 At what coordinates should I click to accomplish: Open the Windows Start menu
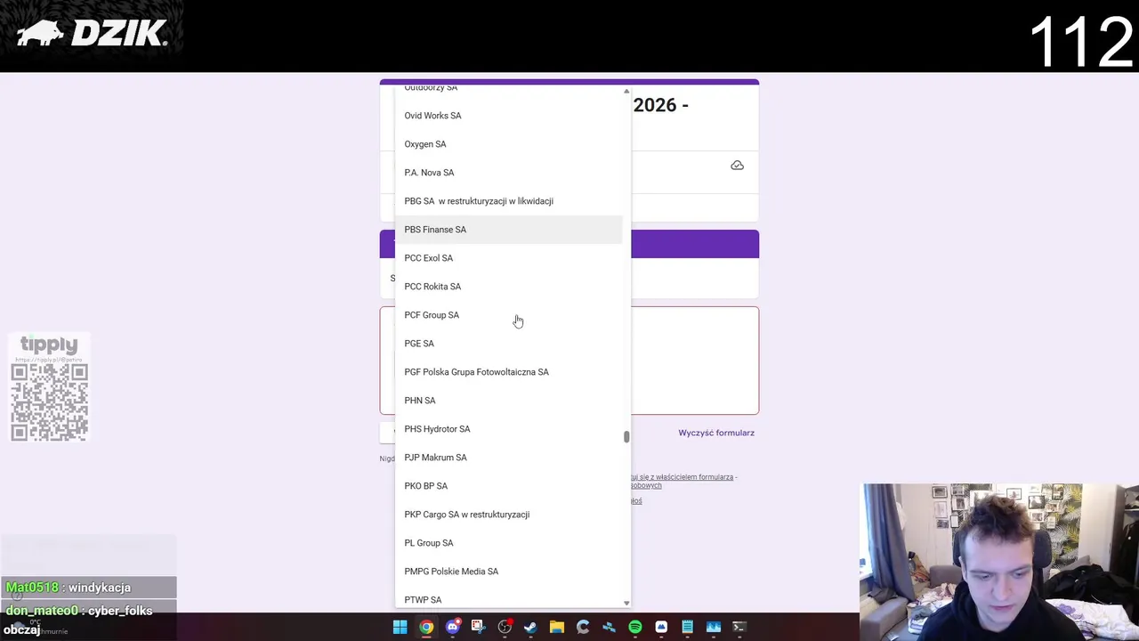[400, 627]
